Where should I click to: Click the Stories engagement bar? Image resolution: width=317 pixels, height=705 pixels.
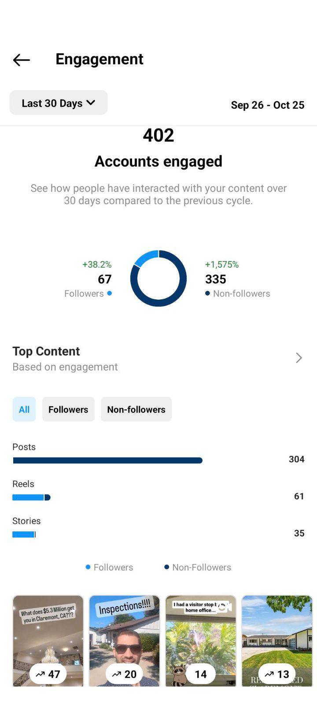tap(24, 534)
